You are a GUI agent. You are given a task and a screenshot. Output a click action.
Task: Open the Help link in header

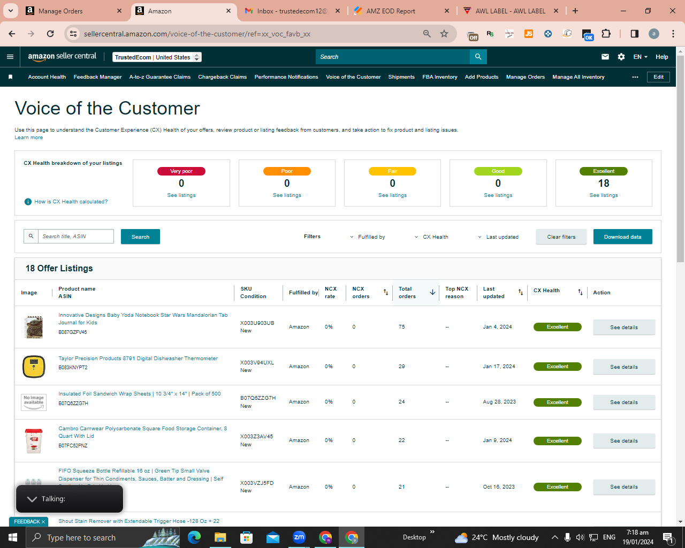(x=662, y=57)
